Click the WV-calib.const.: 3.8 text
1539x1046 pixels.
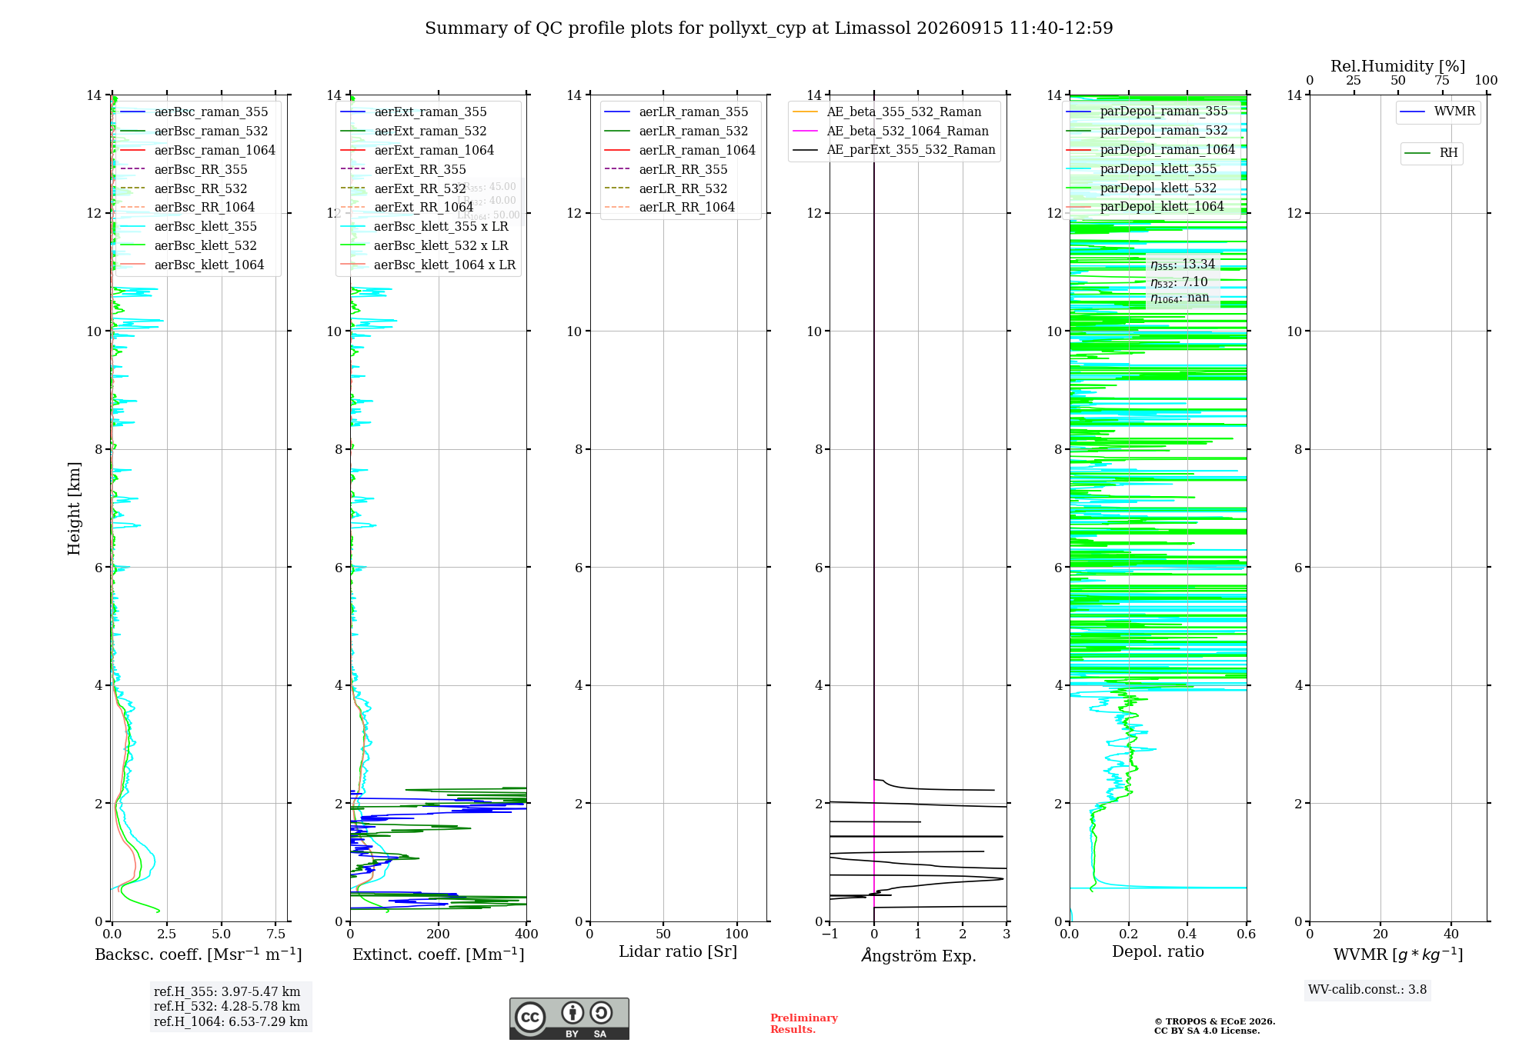(1367, 990)
